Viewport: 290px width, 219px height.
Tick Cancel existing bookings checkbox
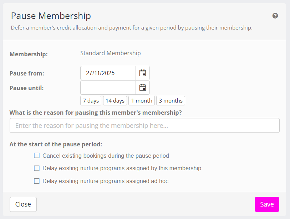click(37, 156)
